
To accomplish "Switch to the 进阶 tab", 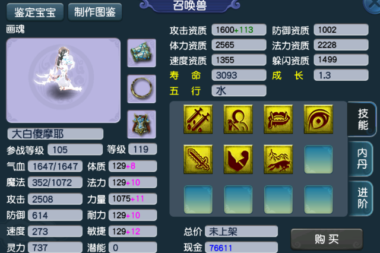I will 361,198.
